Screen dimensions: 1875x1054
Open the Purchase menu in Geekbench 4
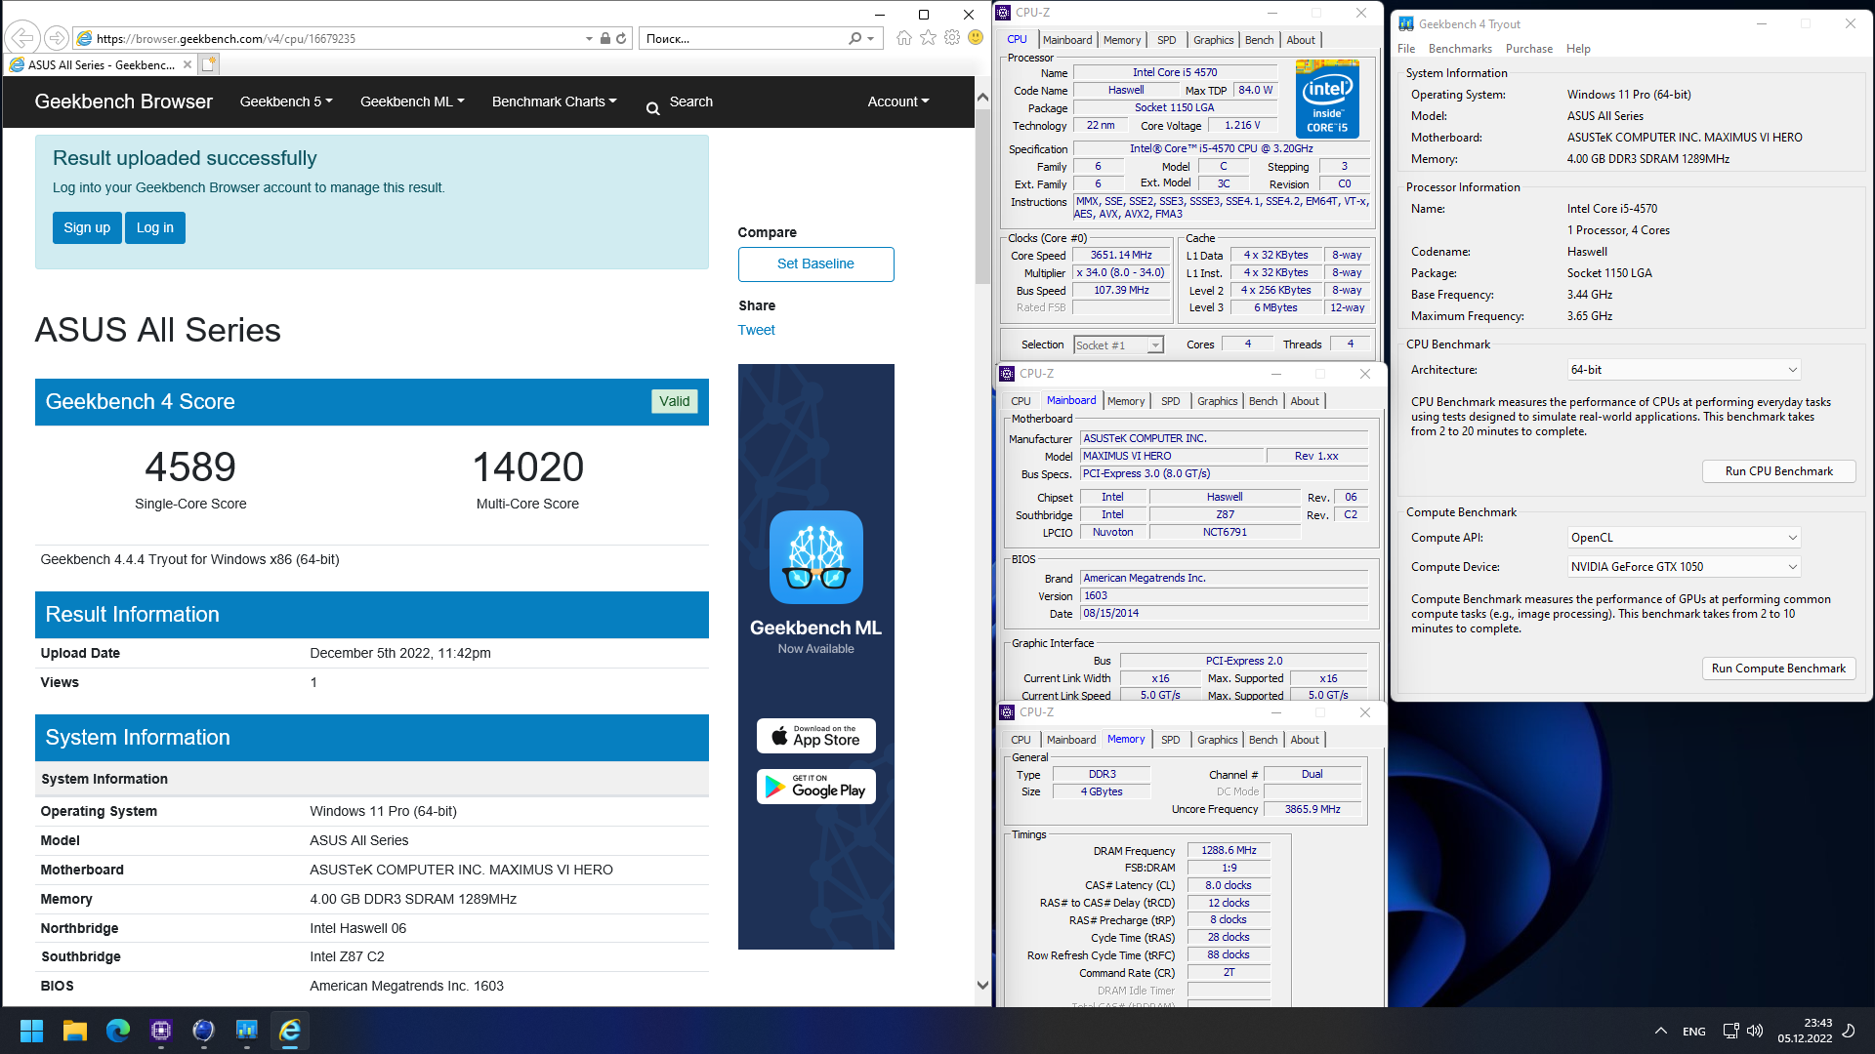(1528, 49)
